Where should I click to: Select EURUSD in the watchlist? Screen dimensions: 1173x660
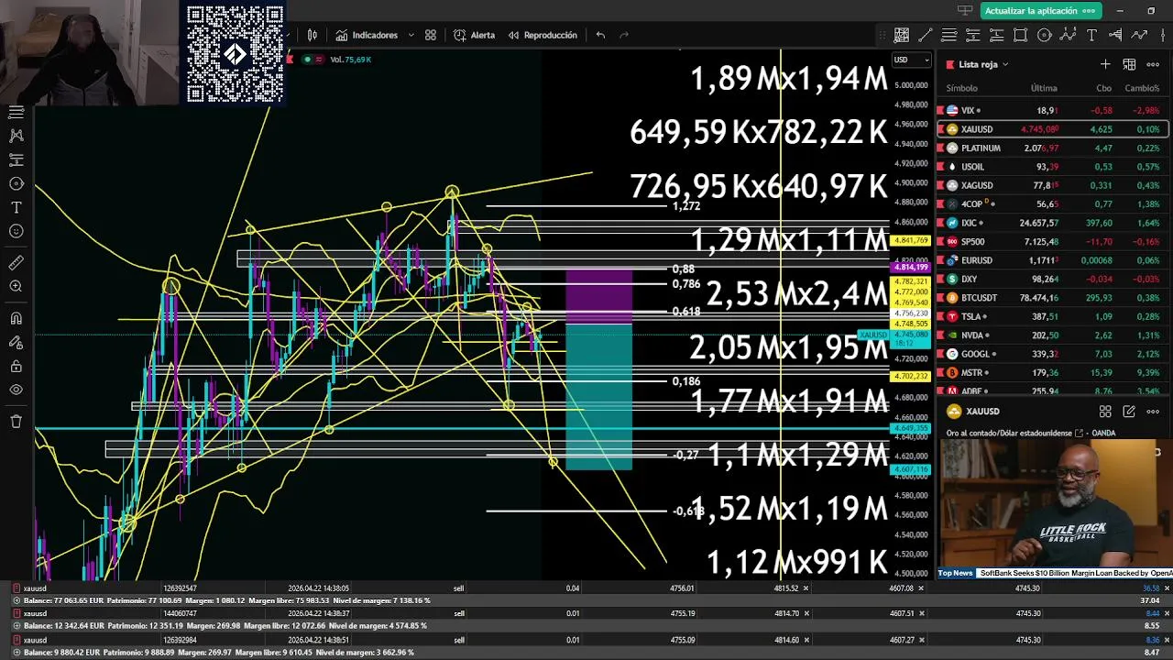click(x=1052, y=260)
